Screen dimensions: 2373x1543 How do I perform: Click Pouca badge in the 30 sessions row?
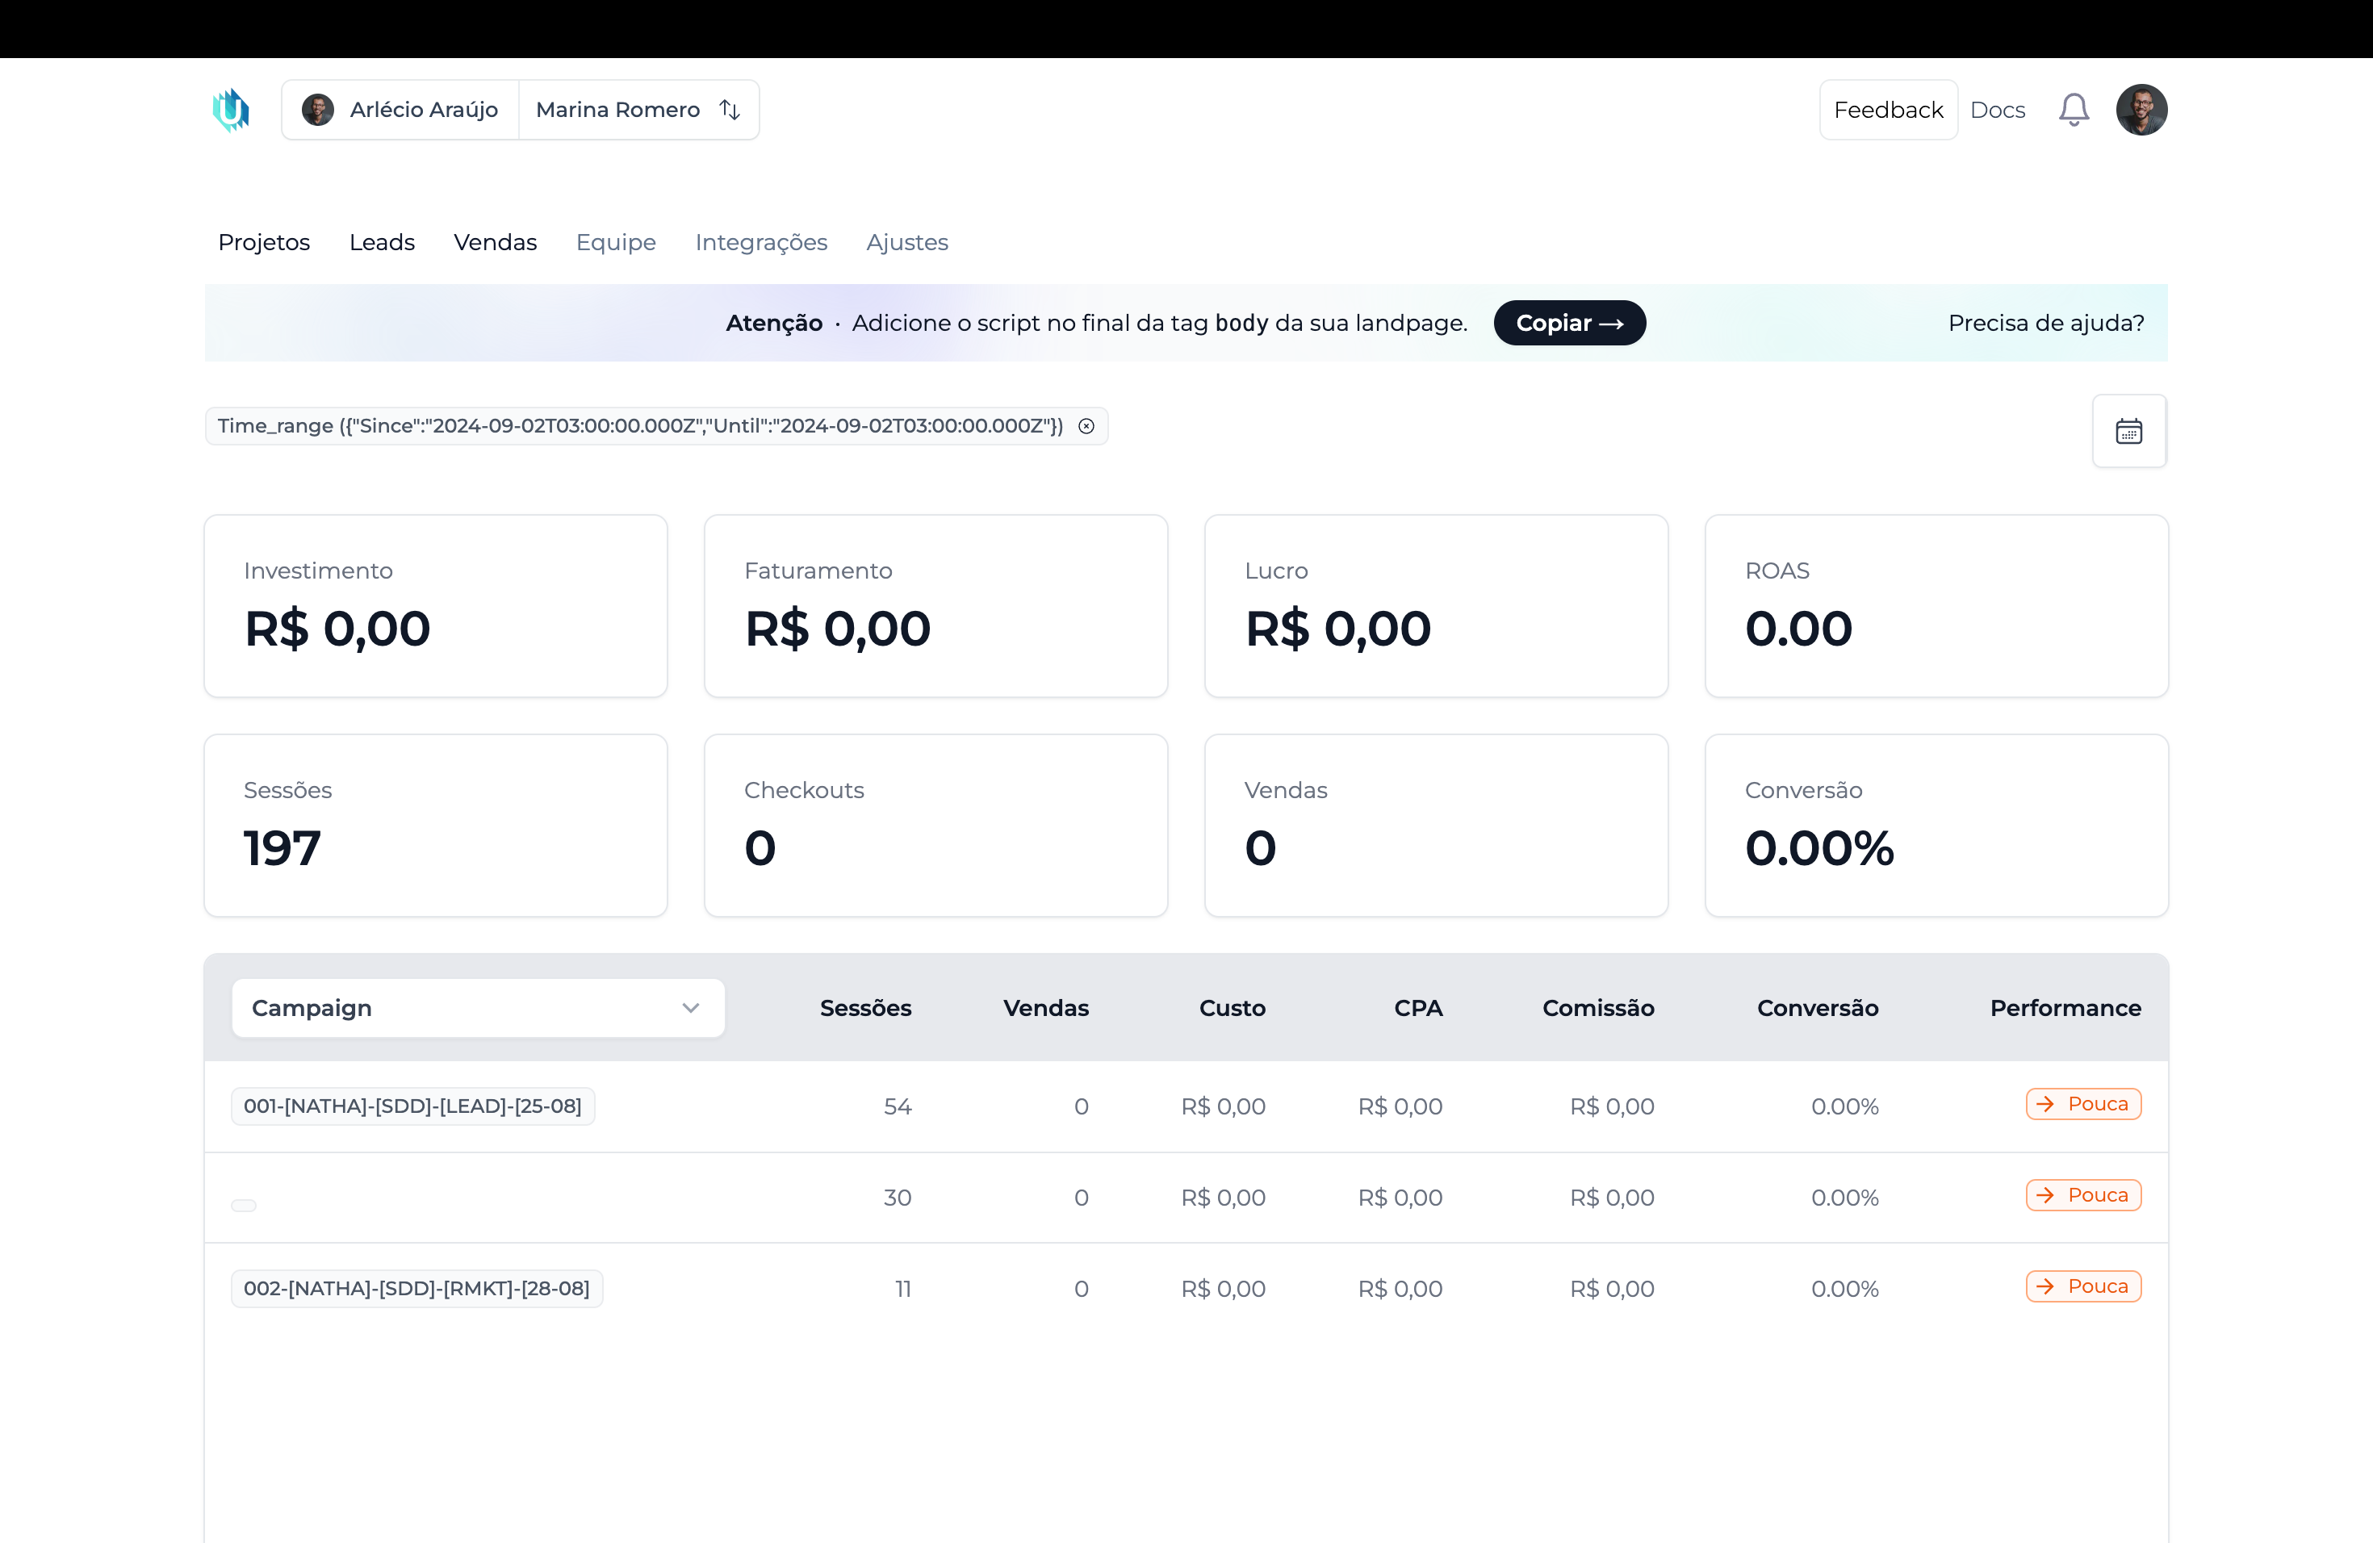tap(2084, 1195)
